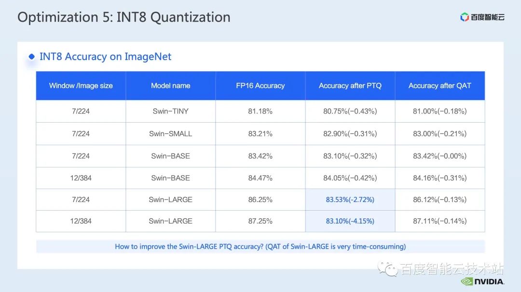Click the 'FP16 Accuracy' column header
Screen dimensions: 521x292
coord(260,86)
